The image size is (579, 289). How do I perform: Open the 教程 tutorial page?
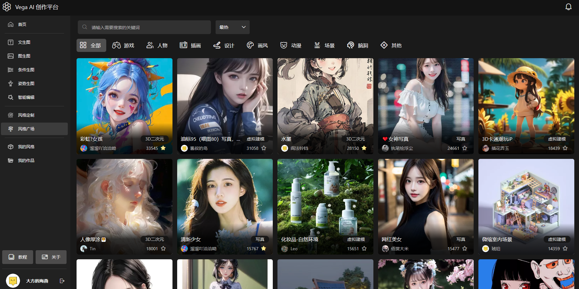tap(17, 257)
